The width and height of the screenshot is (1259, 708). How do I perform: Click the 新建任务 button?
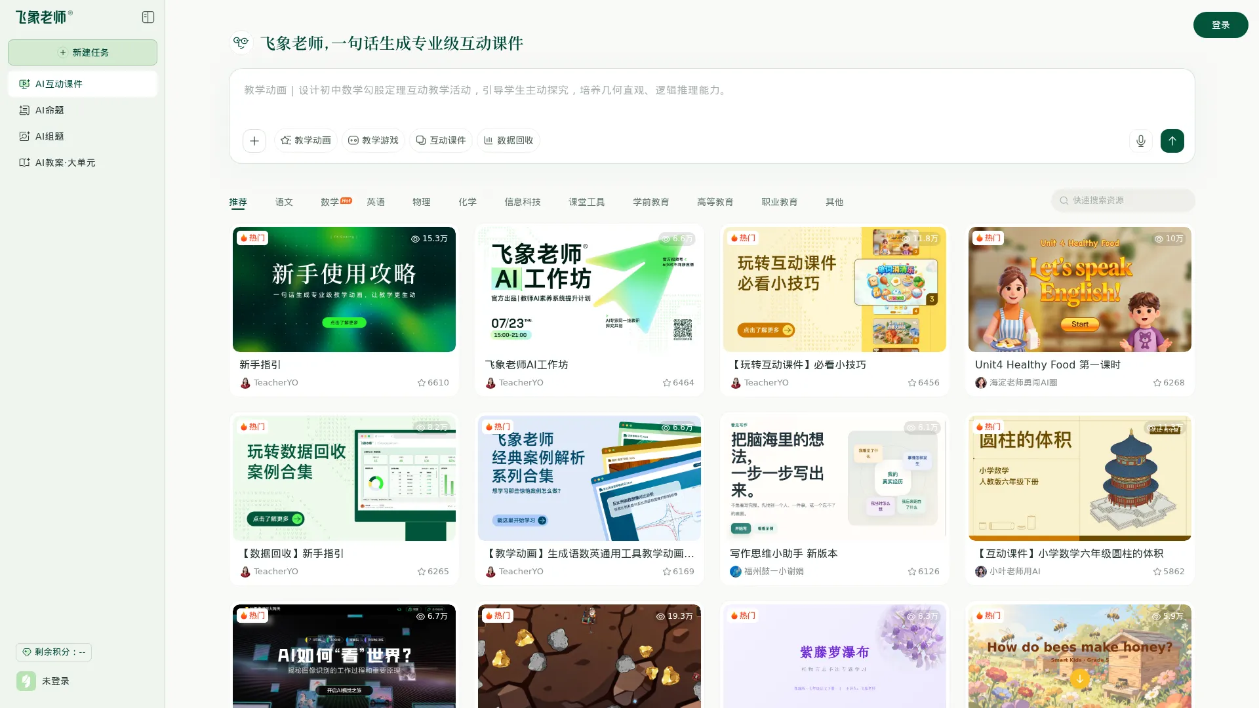tap(83, 52)
